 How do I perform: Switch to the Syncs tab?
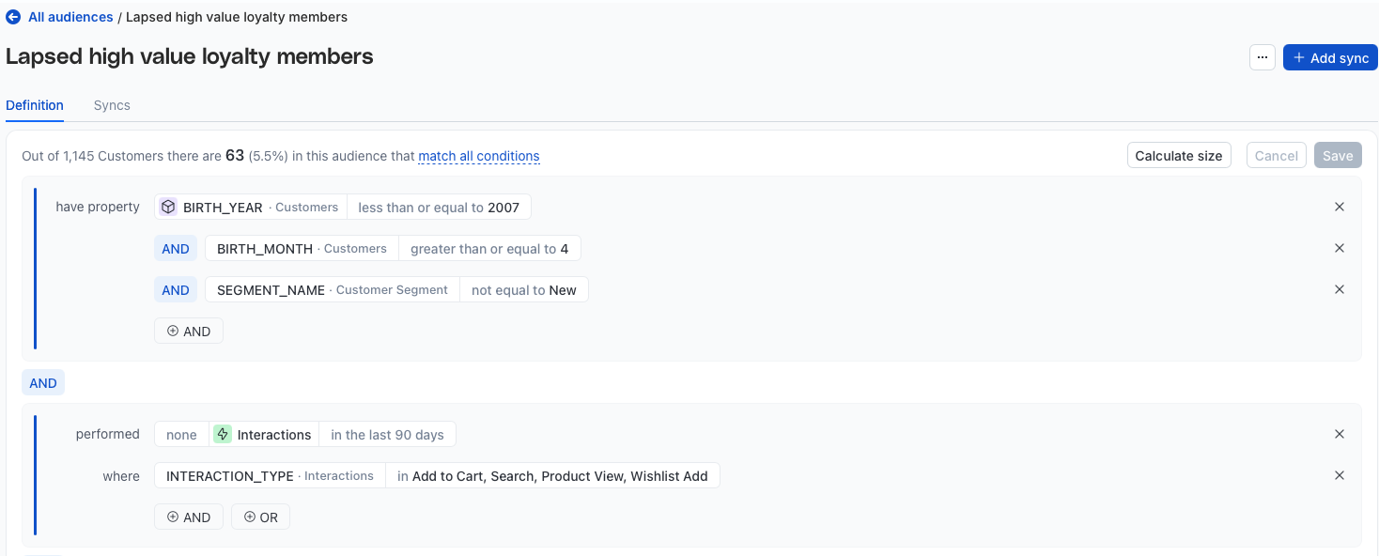coord(112,105)
